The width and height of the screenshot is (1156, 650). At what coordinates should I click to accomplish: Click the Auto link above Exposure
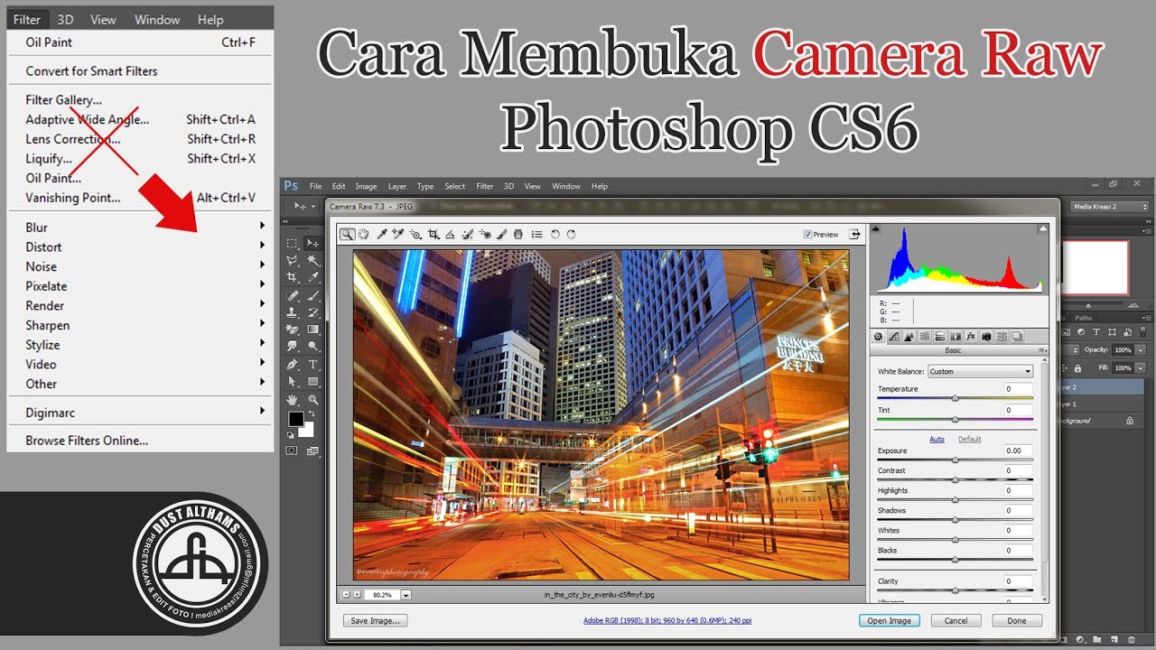pyautogui.click(x=937, y=439)
